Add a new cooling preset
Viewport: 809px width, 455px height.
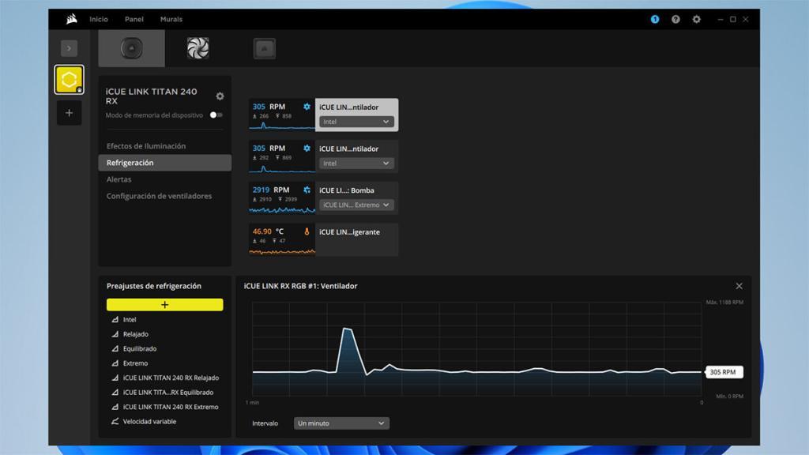pos(164,305)
